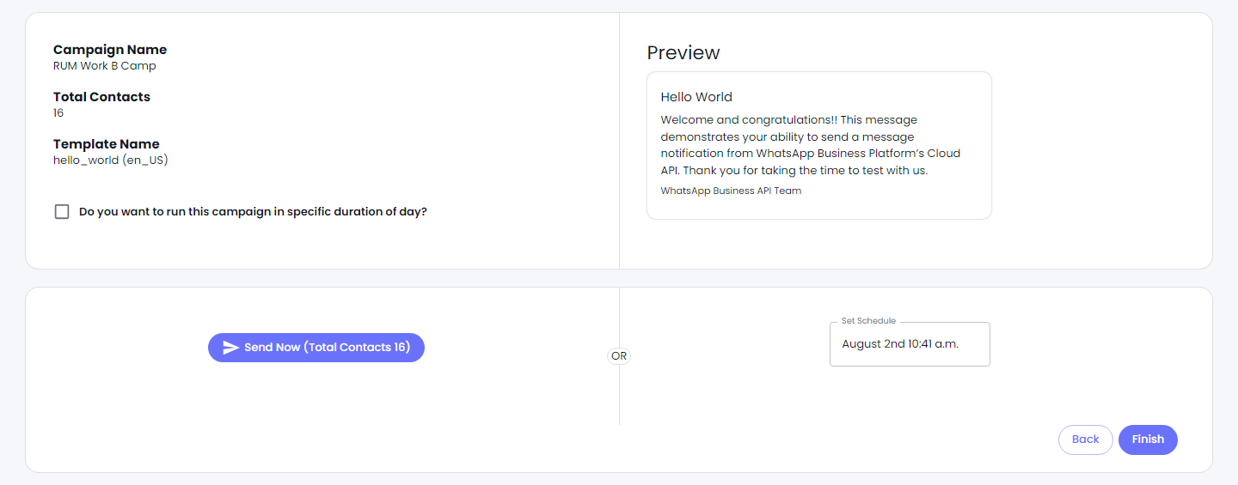
Task: Click the Hello World preview title
Action: coord(696,97)
